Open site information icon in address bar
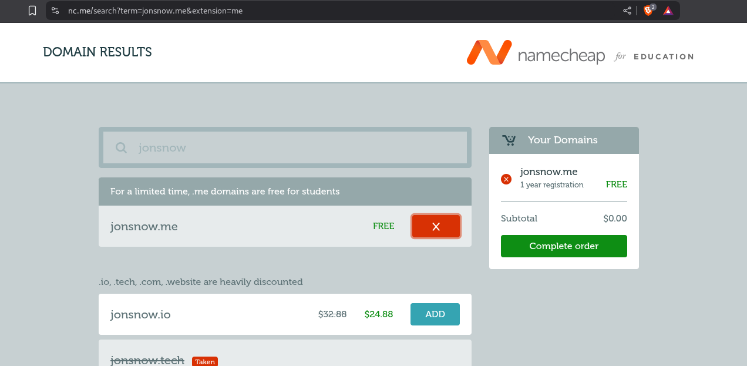747x366 pixels. tap(55, 11)
